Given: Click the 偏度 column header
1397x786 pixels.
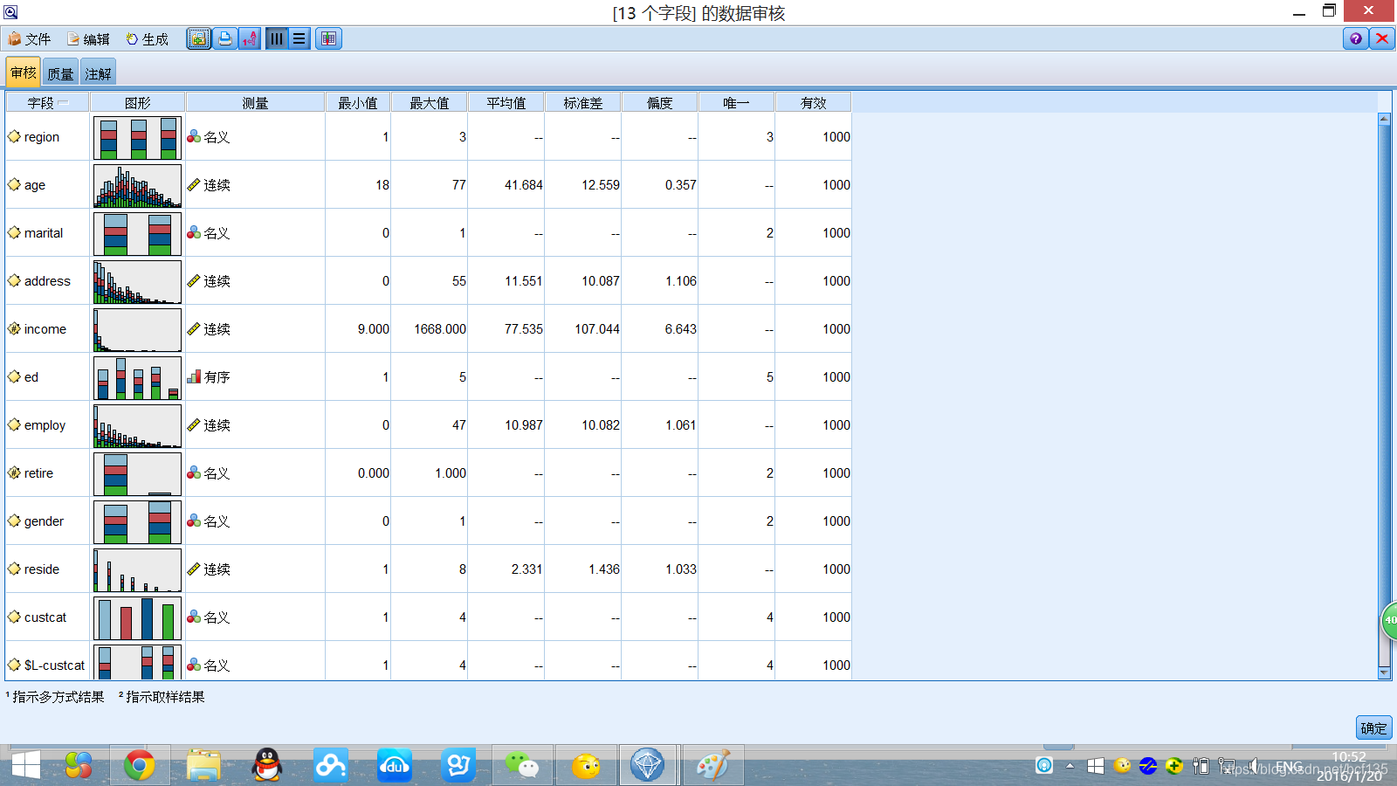Looking at the screenshot, I should pyautogui.click(x=660, y=103).
